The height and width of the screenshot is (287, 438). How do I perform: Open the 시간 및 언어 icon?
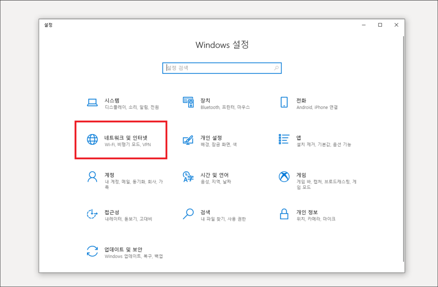click(188, 177)
